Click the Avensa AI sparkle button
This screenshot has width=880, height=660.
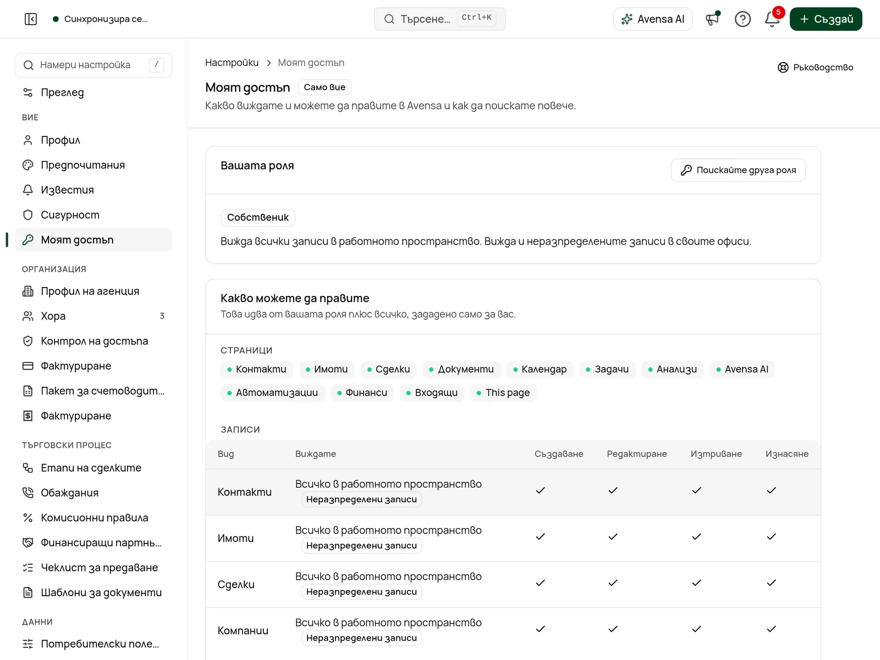pos(653,19)
